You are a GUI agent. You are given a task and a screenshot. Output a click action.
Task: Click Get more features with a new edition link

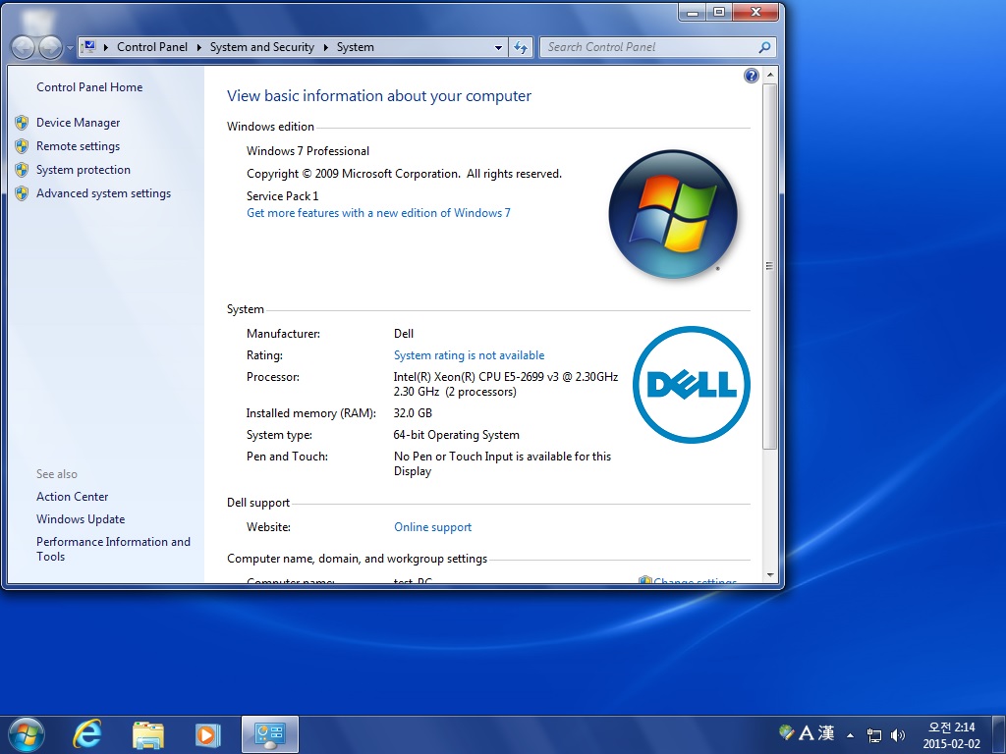pos(378,213)
